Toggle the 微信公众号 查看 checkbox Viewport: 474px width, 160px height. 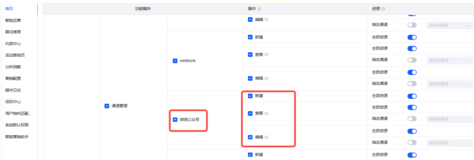(250, 113)
